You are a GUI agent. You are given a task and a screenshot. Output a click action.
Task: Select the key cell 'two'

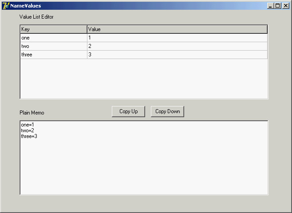click(53, 46)
